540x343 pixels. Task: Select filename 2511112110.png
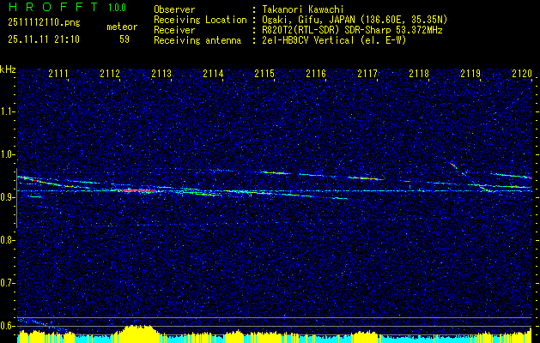point(44,23)
